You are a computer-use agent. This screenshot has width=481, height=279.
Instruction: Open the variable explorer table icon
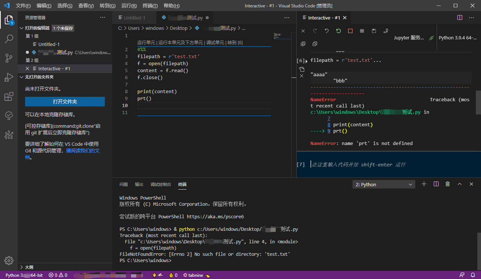362,31
